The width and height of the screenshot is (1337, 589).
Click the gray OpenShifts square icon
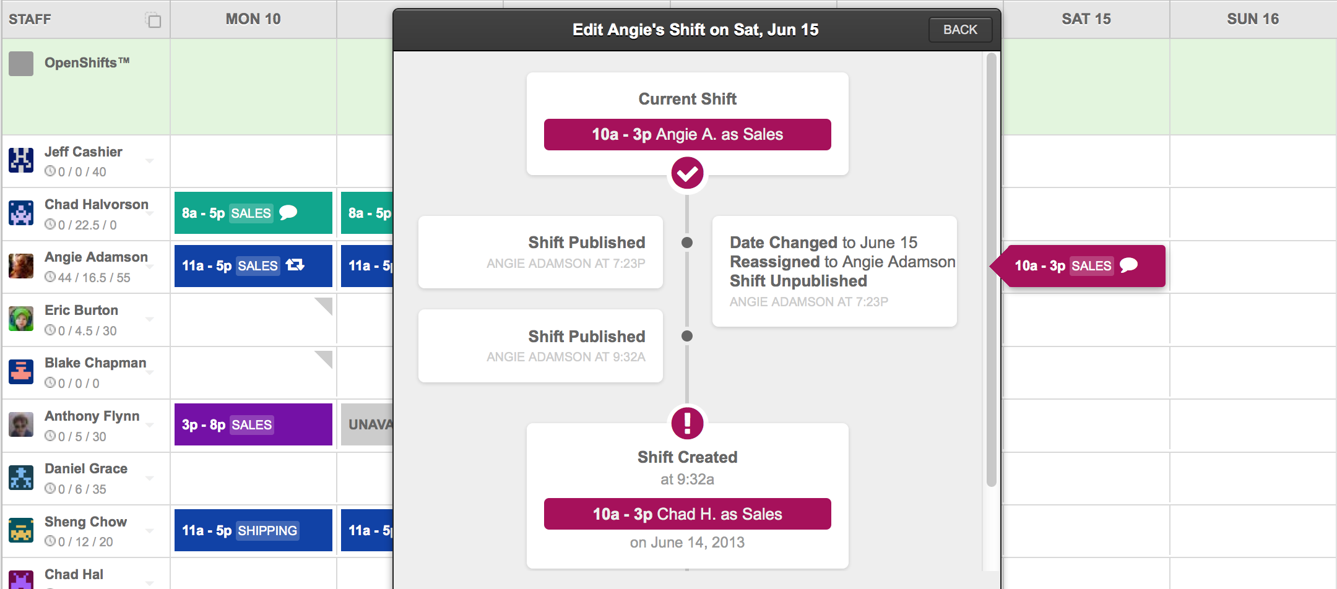point(21,64)
